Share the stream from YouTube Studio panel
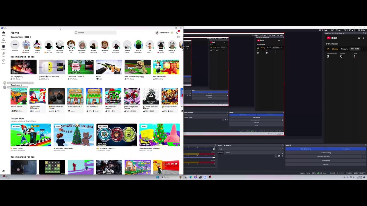This screenshot has height=206, width=367. click(x=359, y=38)
